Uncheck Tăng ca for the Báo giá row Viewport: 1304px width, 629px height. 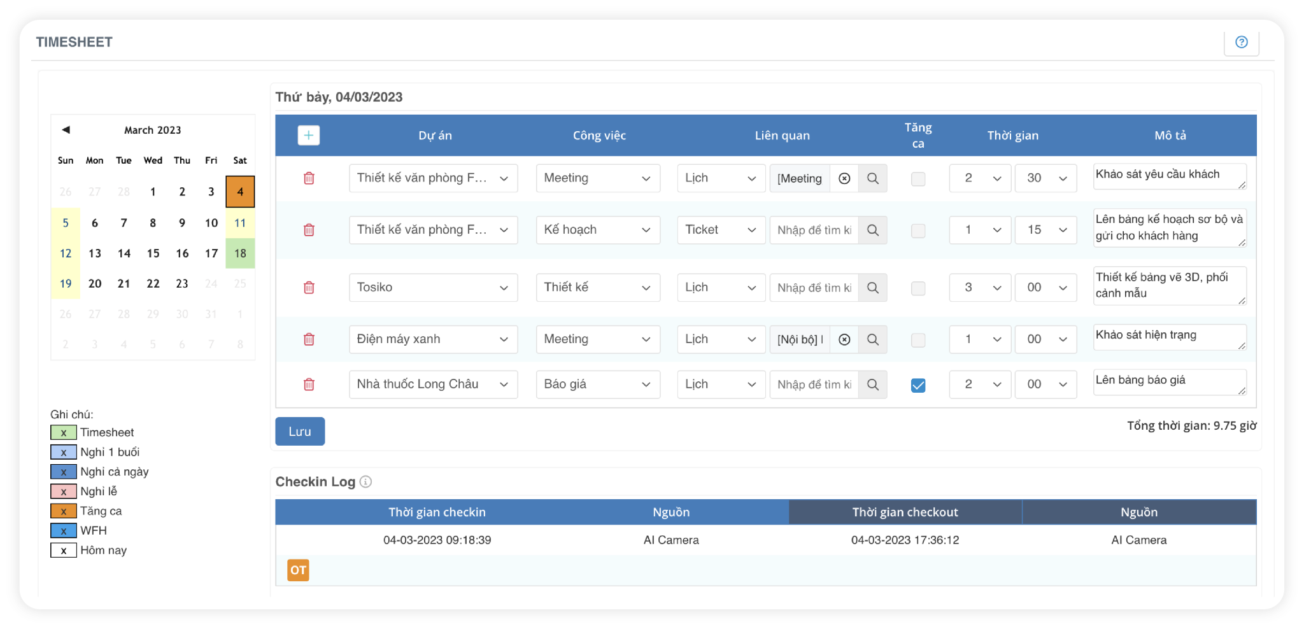[918, 385]
